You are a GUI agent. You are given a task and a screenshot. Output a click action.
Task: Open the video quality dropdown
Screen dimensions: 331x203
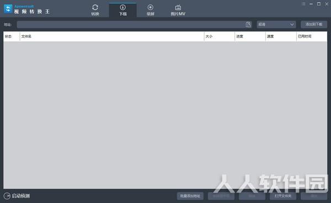[x=276, y=24]
